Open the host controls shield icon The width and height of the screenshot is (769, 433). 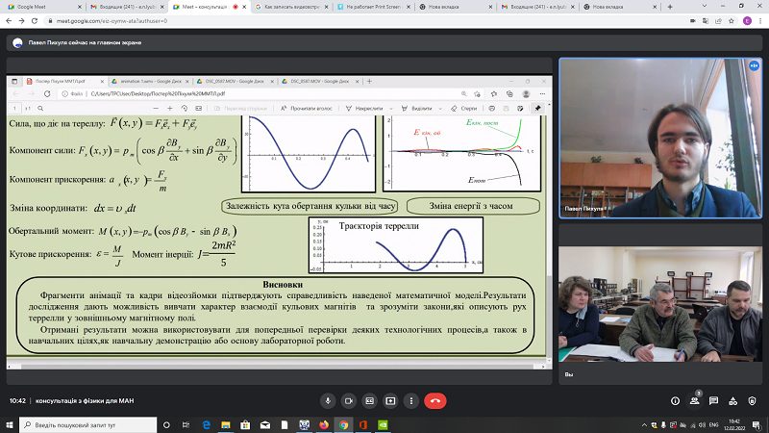click(753, 401)
